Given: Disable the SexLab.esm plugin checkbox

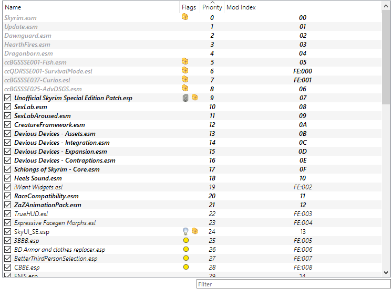Looking at the screenshot, I should pos(8,107).
